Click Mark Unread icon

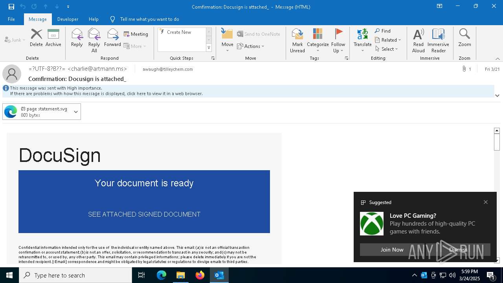point(297,40)
